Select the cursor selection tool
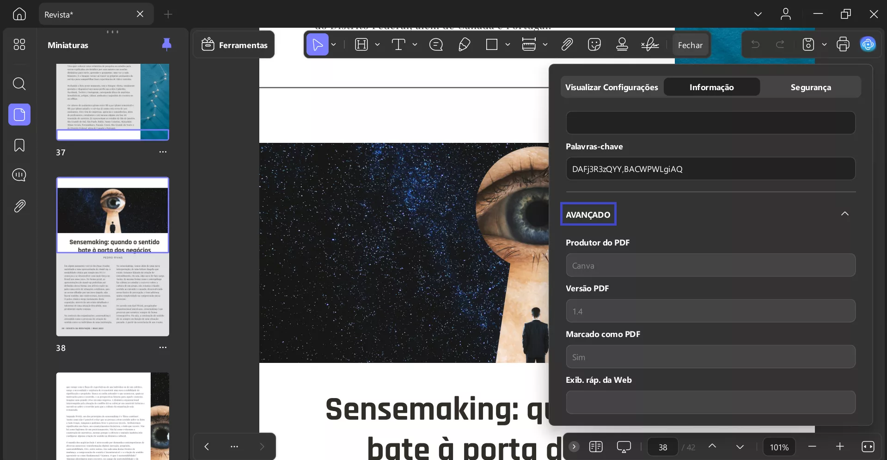Screen dimensions: 887x460 [318, 44]
